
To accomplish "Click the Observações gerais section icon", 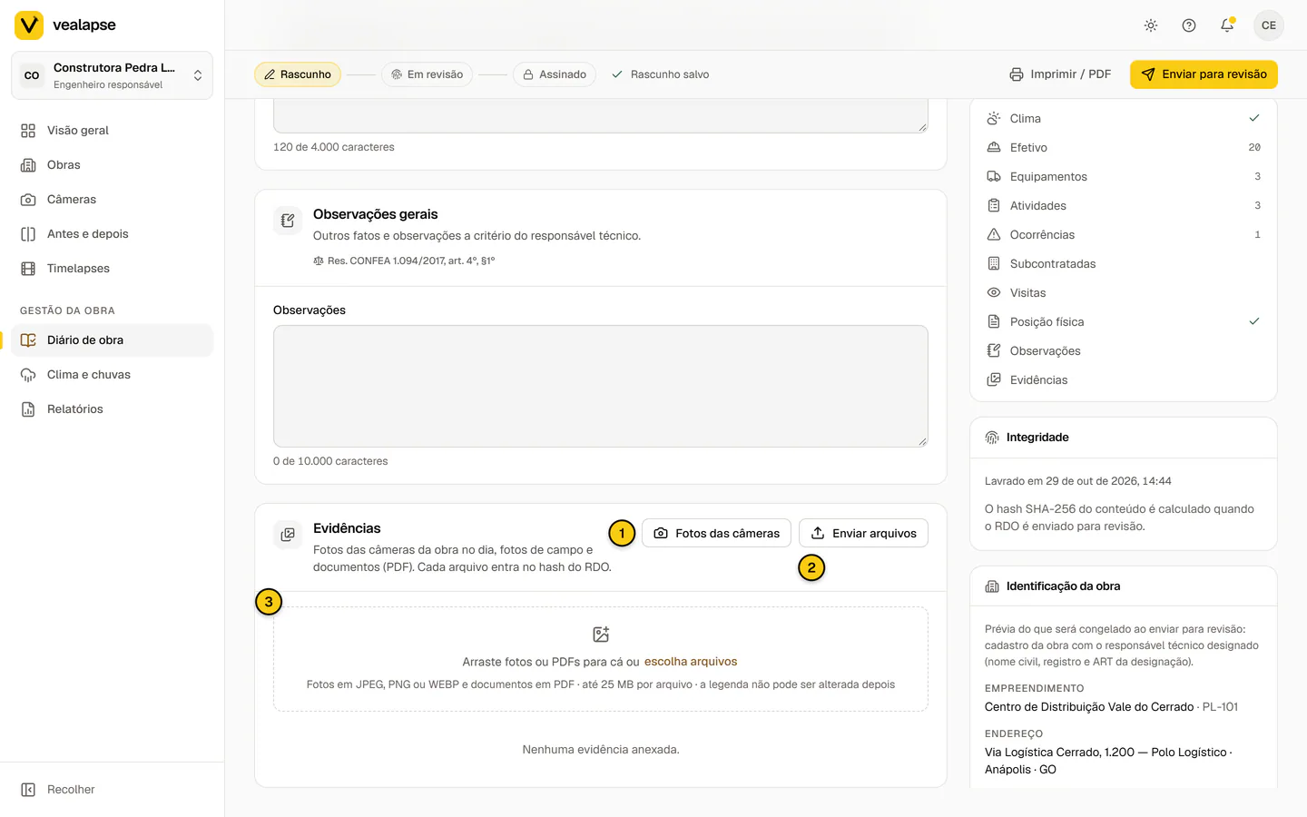I will [288, 221].
